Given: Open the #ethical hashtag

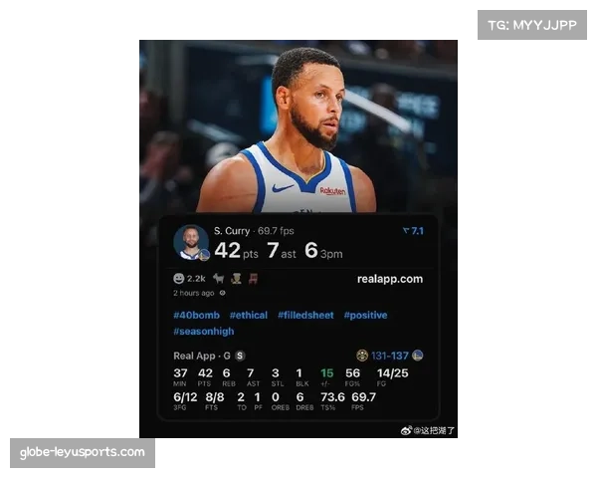Looking at the screenshot, I should (x=249, y=315).
